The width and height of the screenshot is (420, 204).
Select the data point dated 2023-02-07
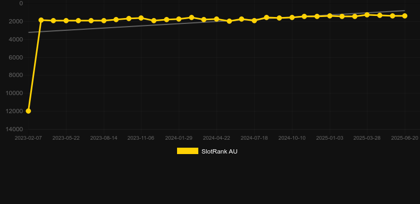[28, 111]
